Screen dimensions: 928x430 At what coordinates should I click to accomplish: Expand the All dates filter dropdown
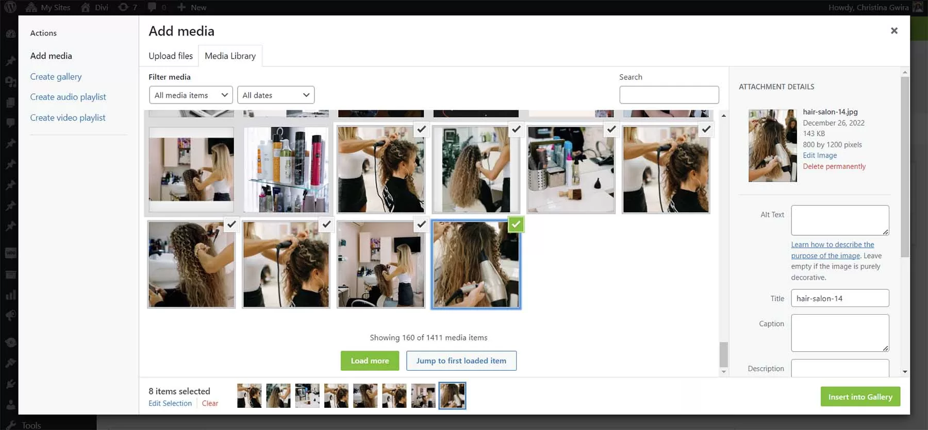click(x=276, y=95)
